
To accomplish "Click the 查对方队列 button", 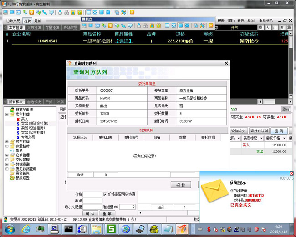I will [x=260, y=131].
